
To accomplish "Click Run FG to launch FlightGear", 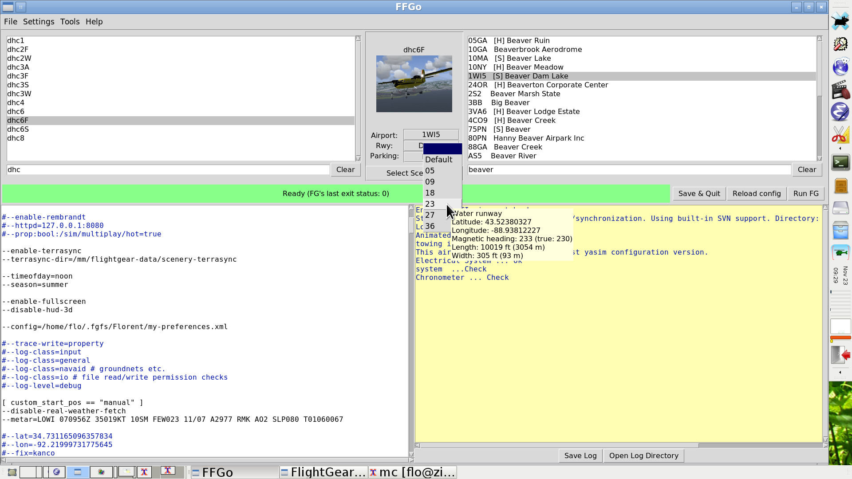I will click(806, 193).
